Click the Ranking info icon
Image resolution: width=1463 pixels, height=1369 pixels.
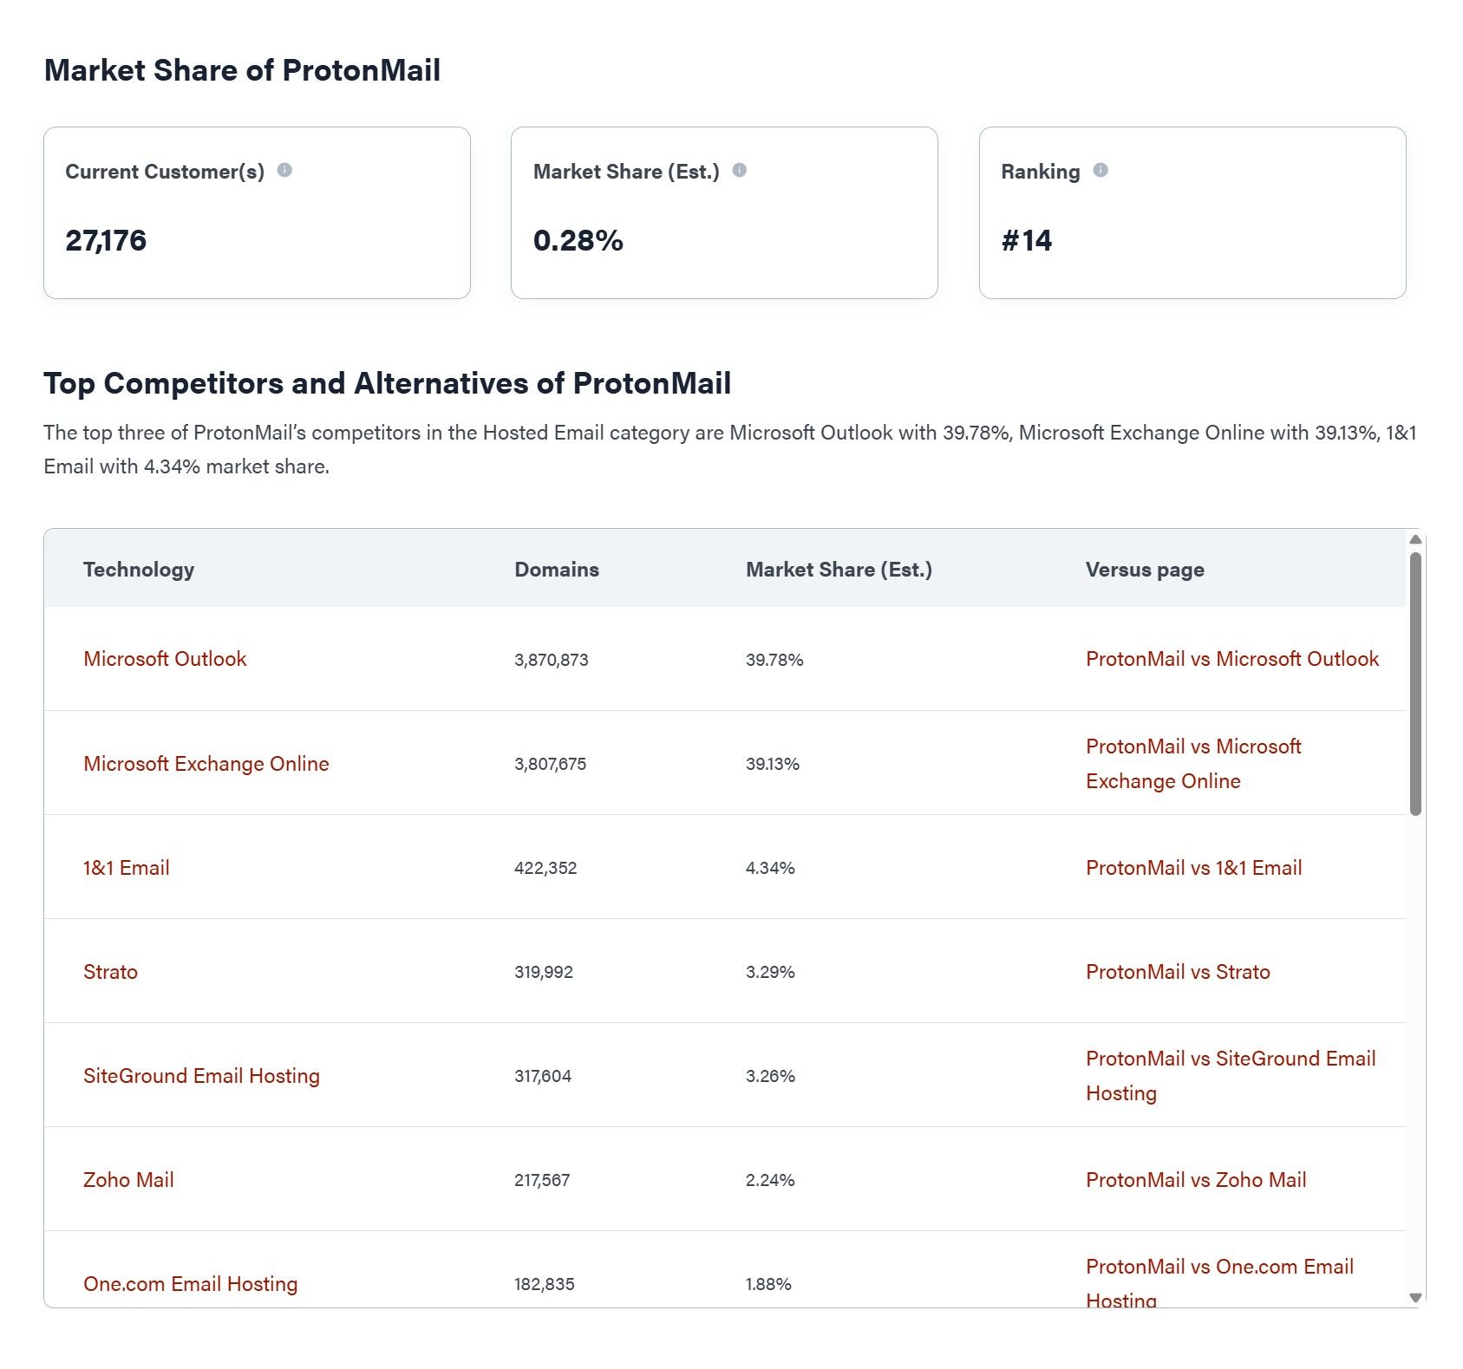[x=1100, y=170]
